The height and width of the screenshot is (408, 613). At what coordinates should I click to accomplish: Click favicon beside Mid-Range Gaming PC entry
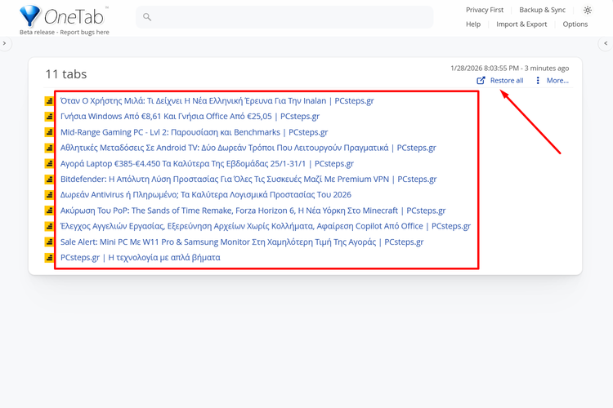click(49, 132)
